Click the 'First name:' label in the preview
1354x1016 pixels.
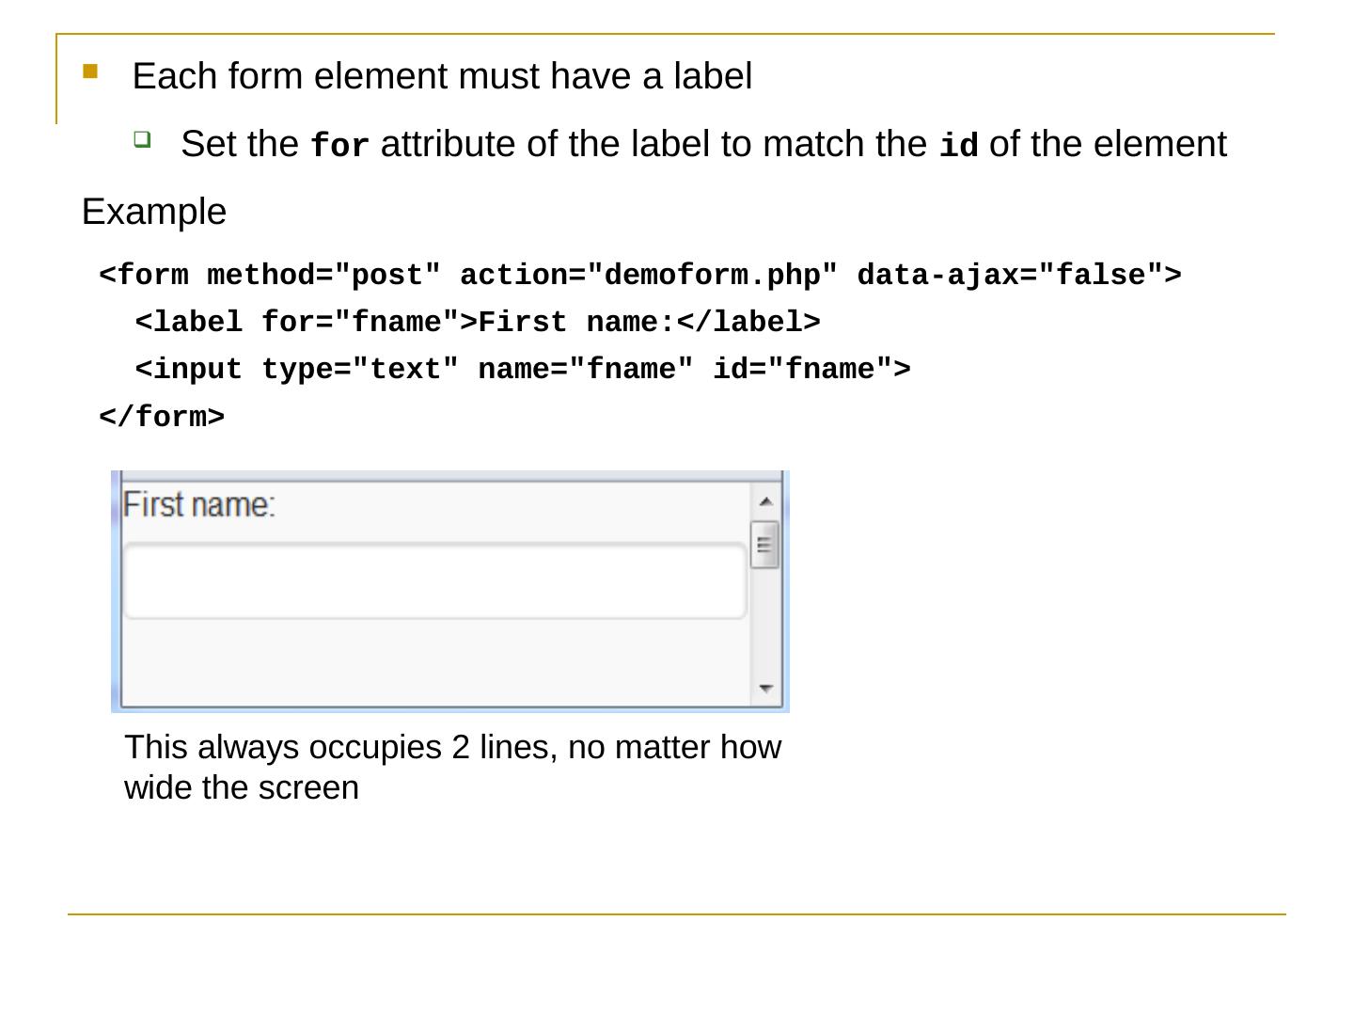[198, 505]
